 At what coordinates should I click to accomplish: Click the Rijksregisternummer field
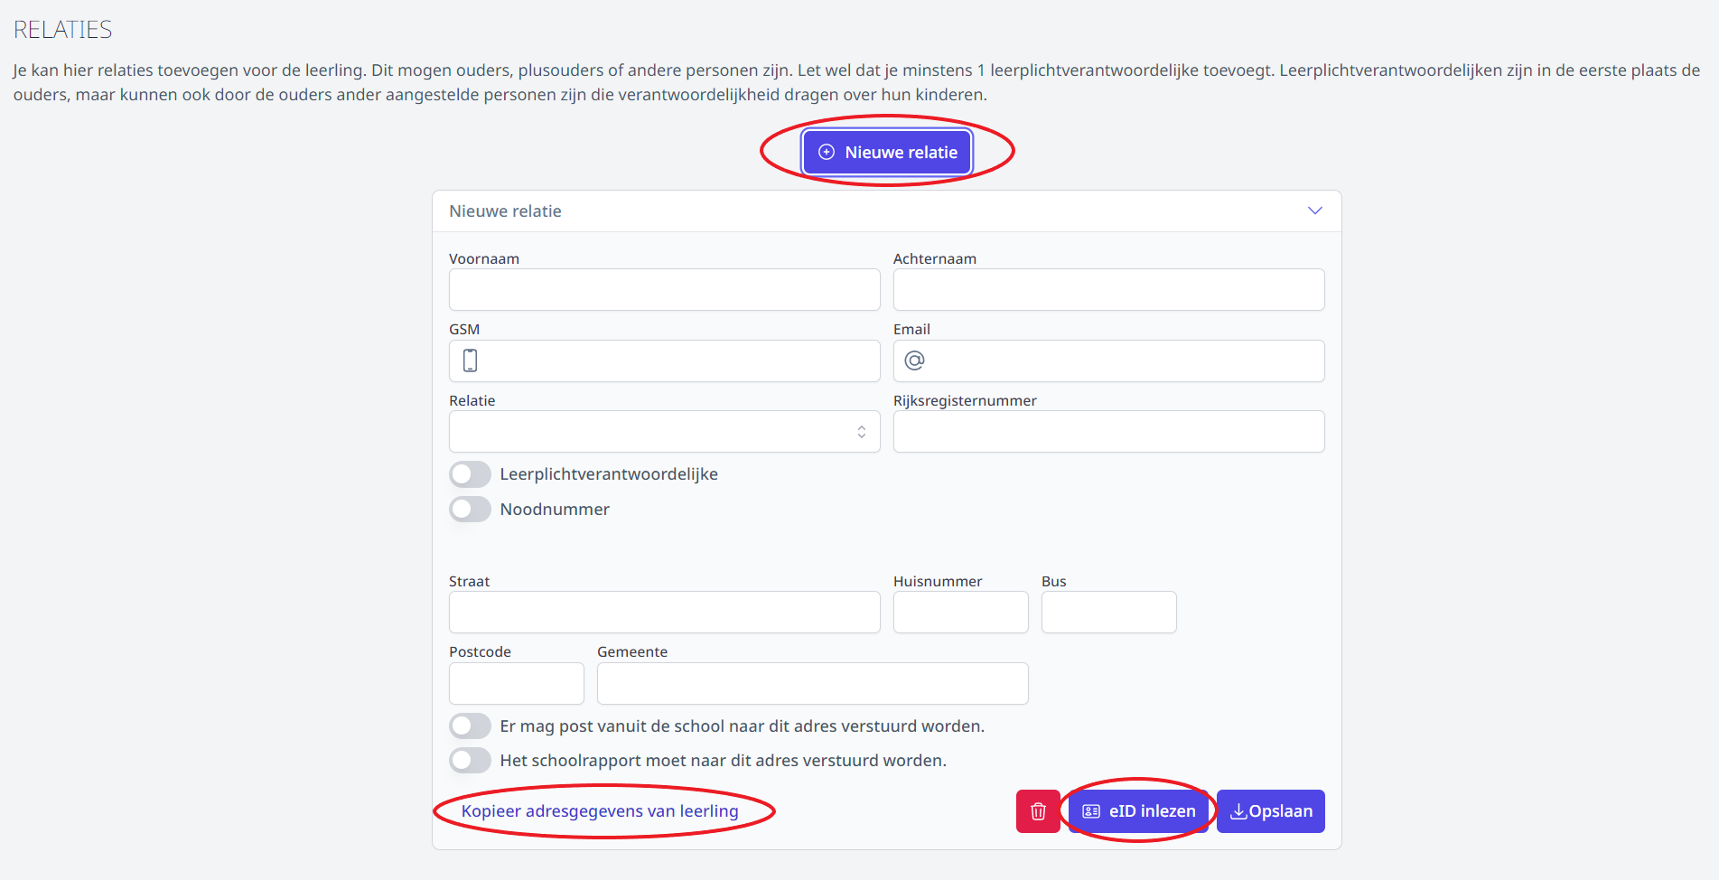coord(1109,432)
